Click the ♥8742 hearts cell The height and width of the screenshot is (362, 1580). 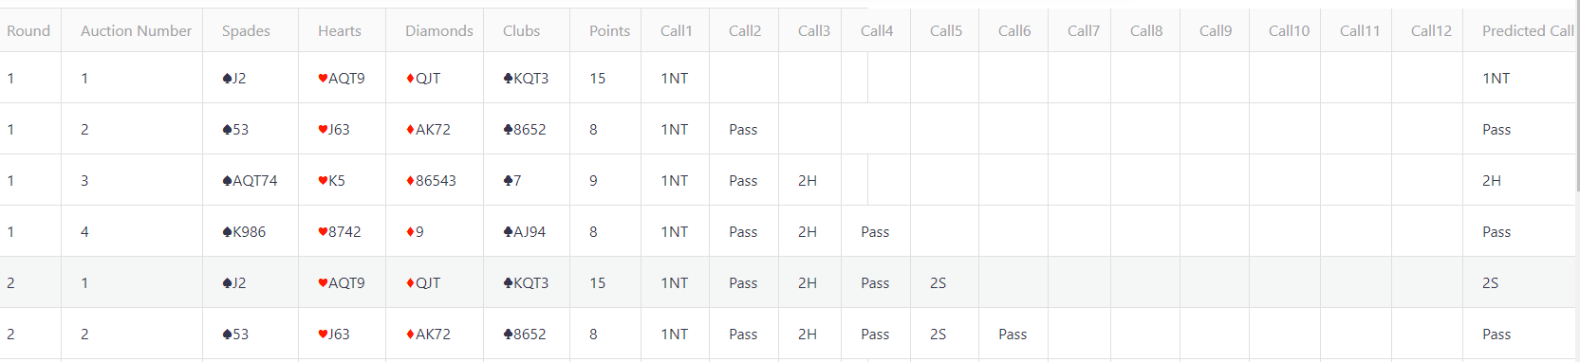coord(343,231)
